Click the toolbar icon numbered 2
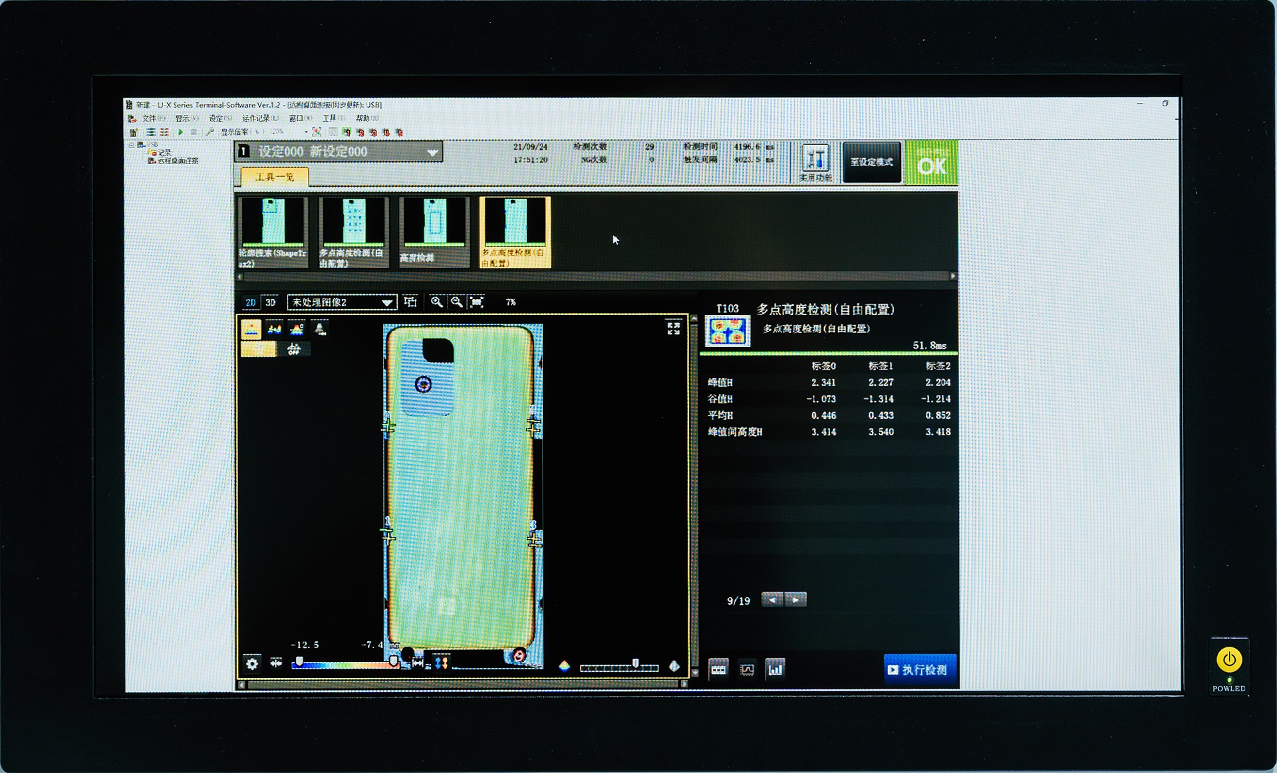 tap(360, 132)
